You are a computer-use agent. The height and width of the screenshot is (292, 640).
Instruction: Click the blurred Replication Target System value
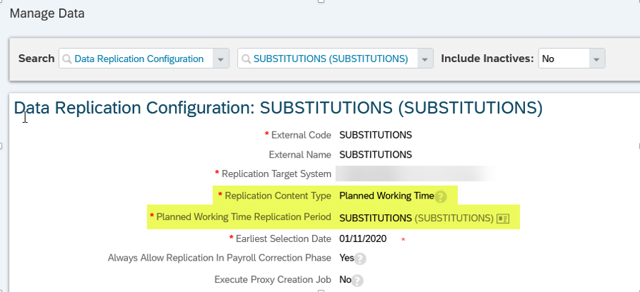coord(416,173)
